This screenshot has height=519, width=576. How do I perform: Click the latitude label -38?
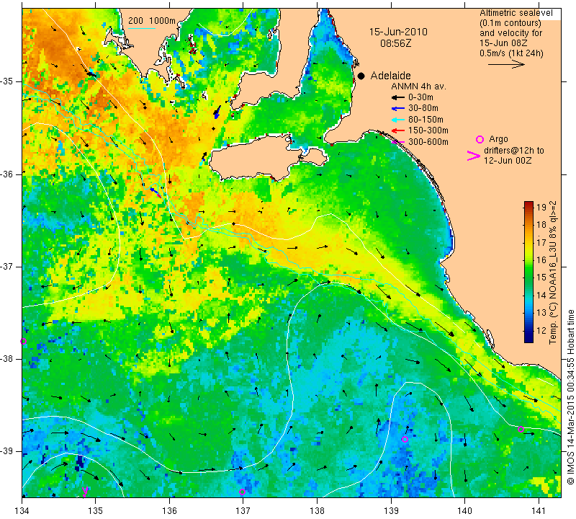pos(7,359)
